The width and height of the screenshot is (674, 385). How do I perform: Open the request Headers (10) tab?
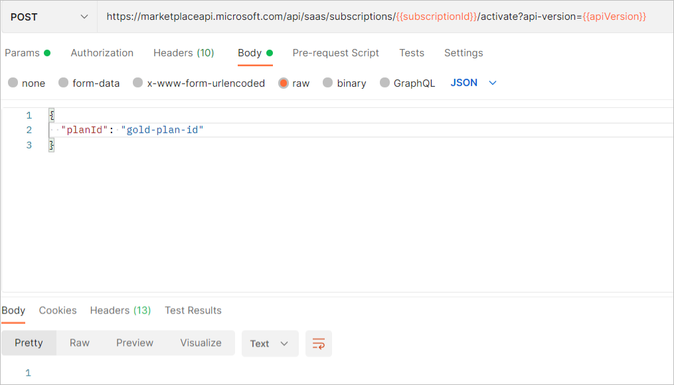[x=183, y=53]
